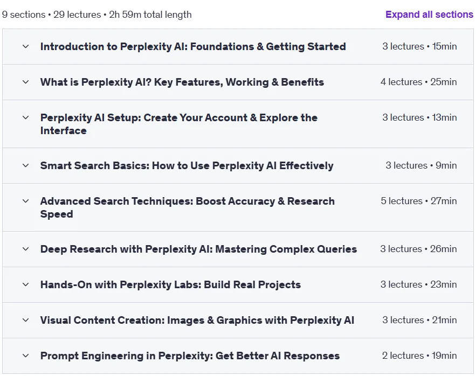
Task: Select Hands-On with Perplexity Labs heading
Action: tap(170, 284)
